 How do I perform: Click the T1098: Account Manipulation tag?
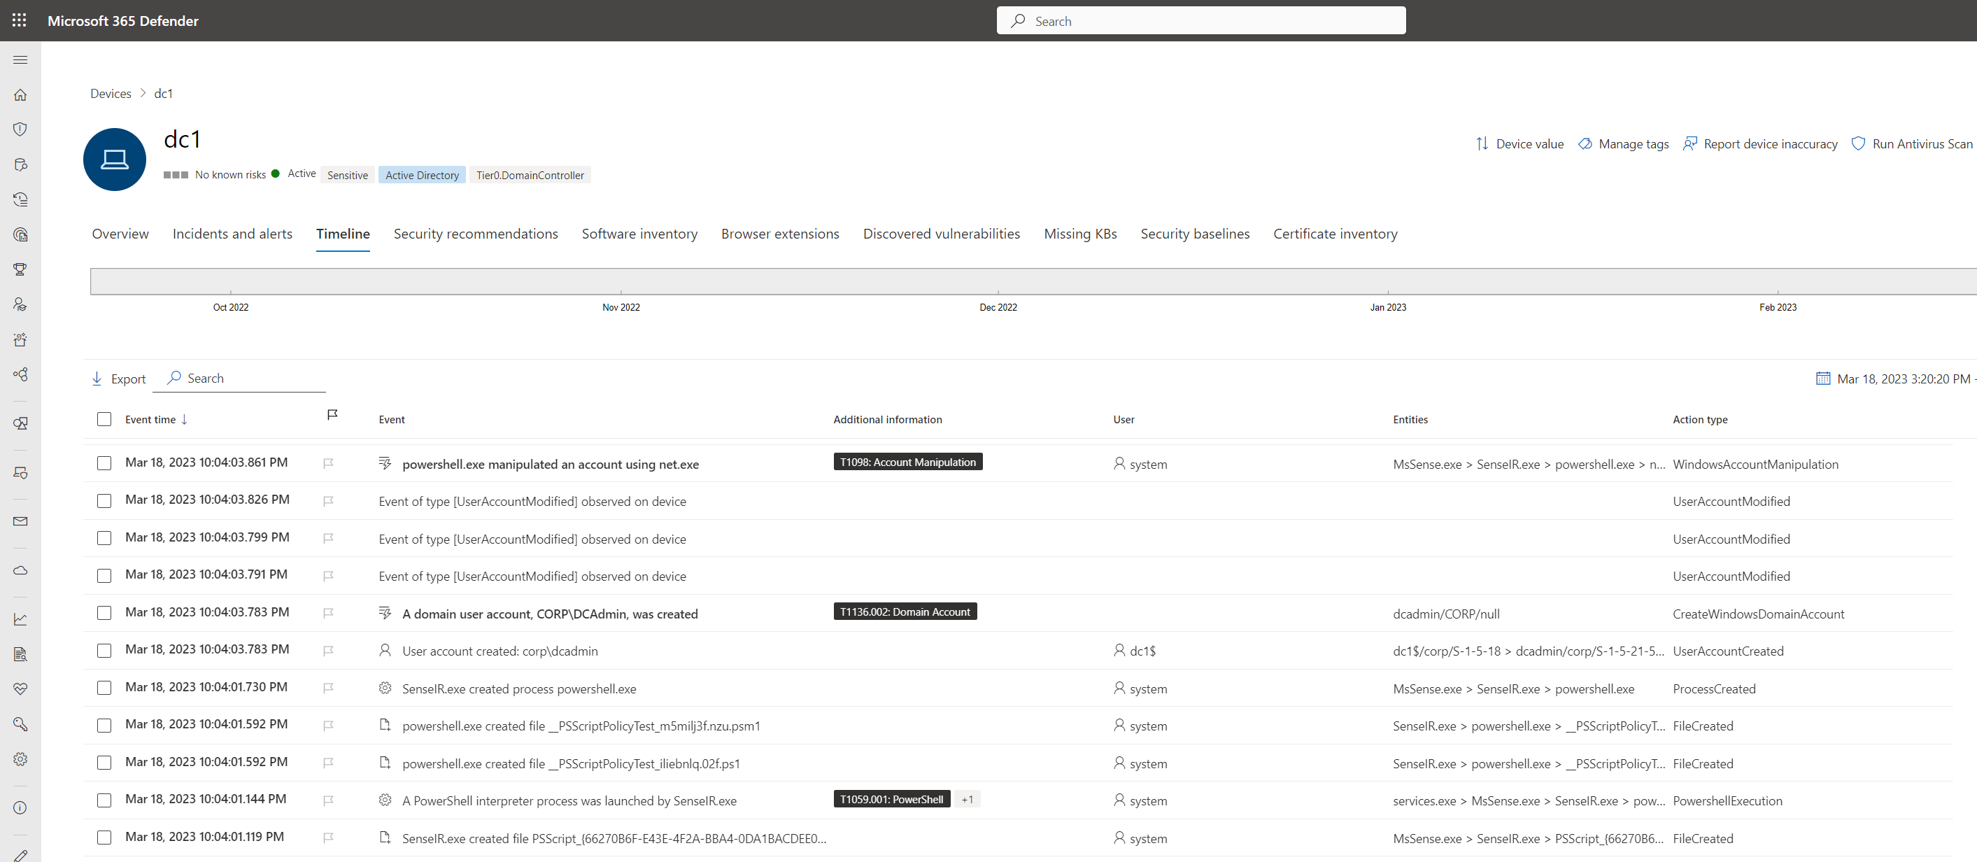pyautogui.click(x=907, y=462)
